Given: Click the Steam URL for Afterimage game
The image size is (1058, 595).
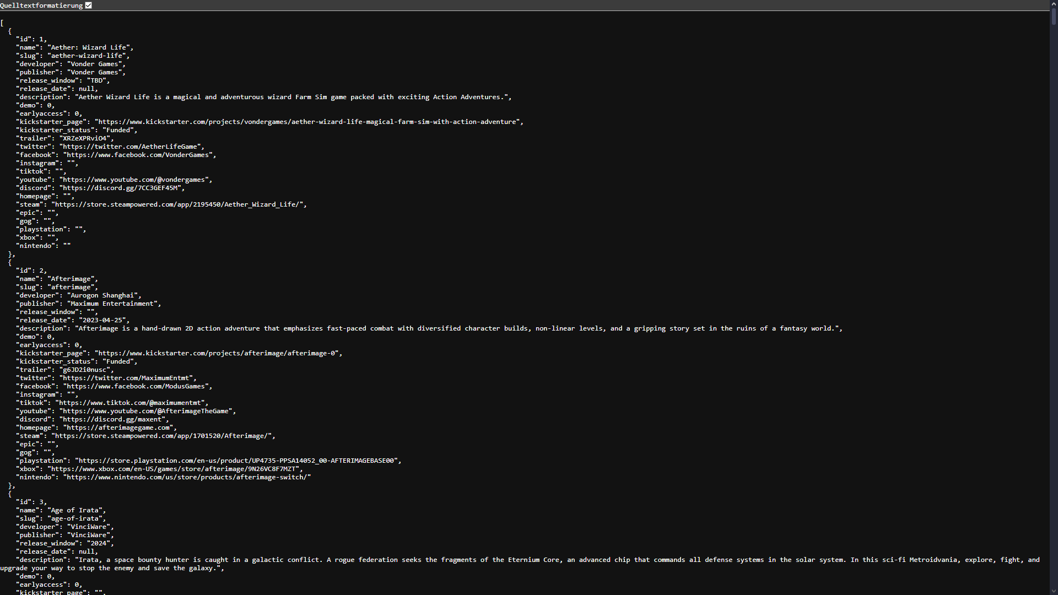Looking at the screenshot, I should click(160, 435).
